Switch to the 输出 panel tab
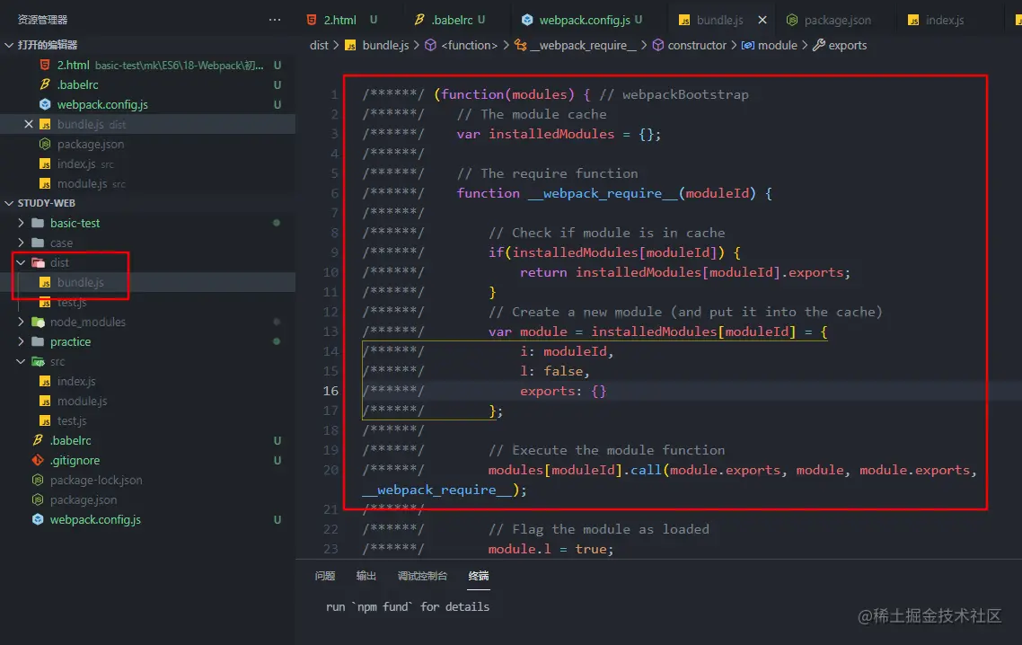 (x=366, y=576)
